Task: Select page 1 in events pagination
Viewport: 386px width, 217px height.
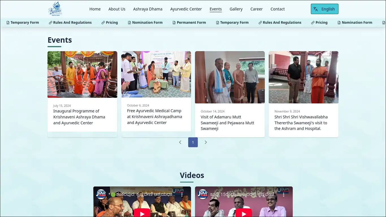Action: (193, 142)
